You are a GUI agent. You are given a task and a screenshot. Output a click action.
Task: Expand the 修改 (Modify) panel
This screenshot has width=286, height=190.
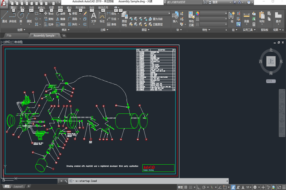click(65, 30)
